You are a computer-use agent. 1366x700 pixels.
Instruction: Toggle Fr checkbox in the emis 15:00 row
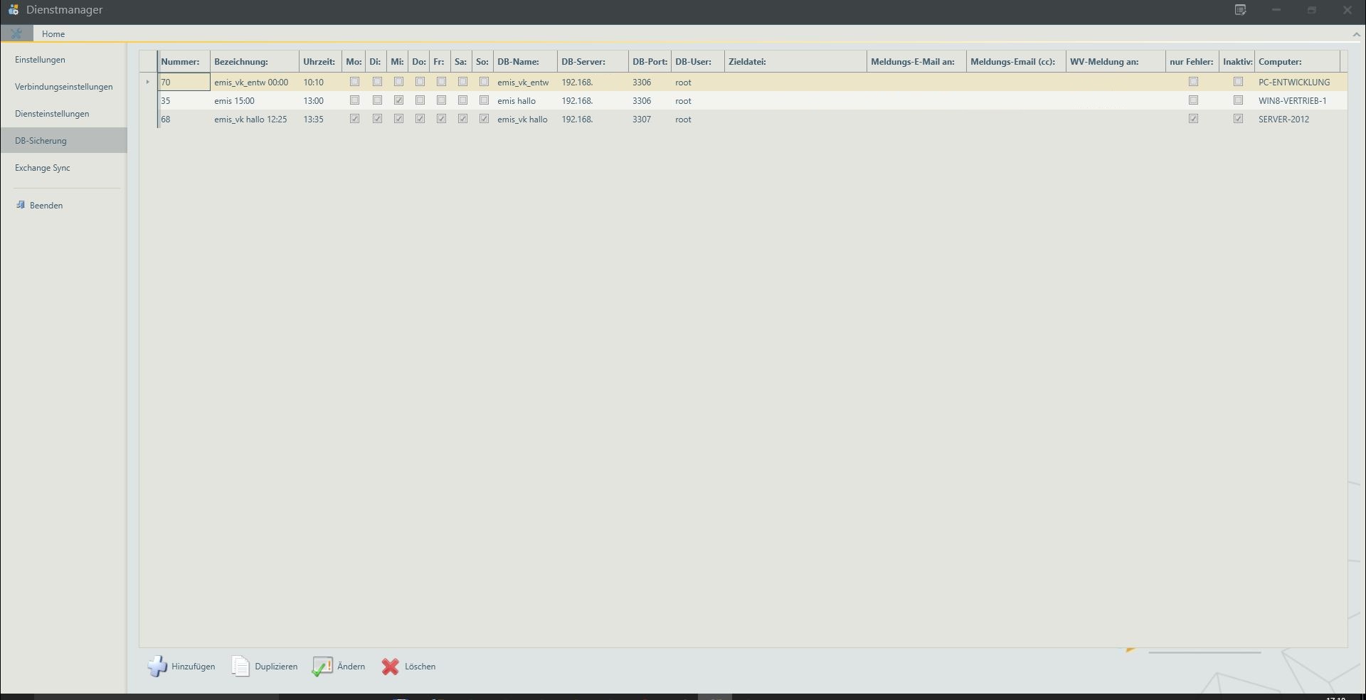(441, 100)
